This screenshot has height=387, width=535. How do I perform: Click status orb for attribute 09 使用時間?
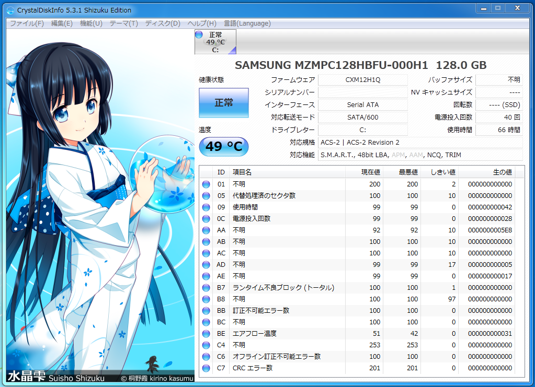(x=206, y=207)
